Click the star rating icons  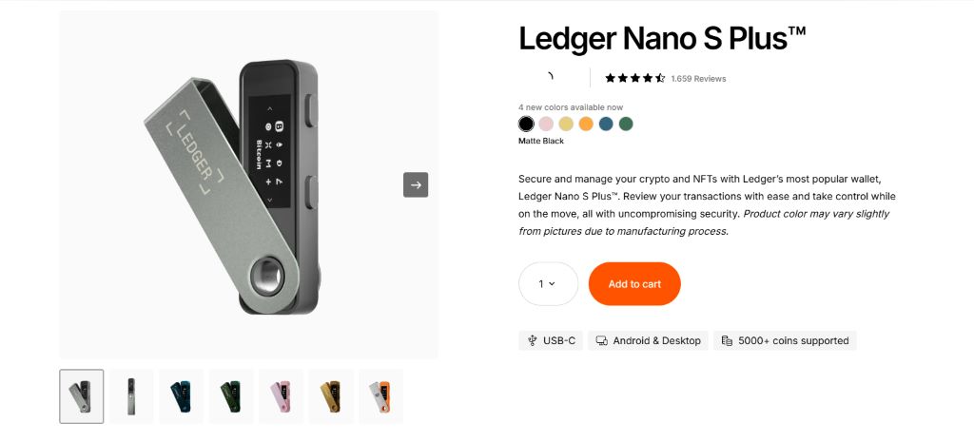tap(634, 78)
